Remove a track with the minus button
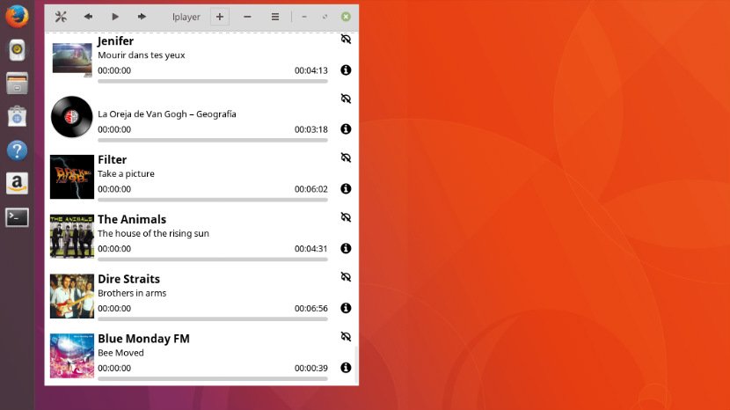Image resolution: width=730 pixels, height=410 pixels. point(247,17)
